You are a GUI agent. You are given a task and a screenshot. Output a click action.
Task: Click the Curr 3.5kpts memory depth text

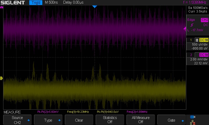pyautogui.click(x=198, y=11)
